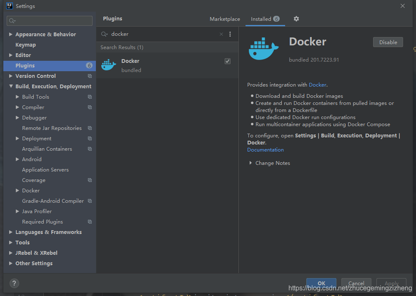The height and width of the screenshot is (296, 416).
Task: Open Application Servers settings
Action: click(45, 170)
